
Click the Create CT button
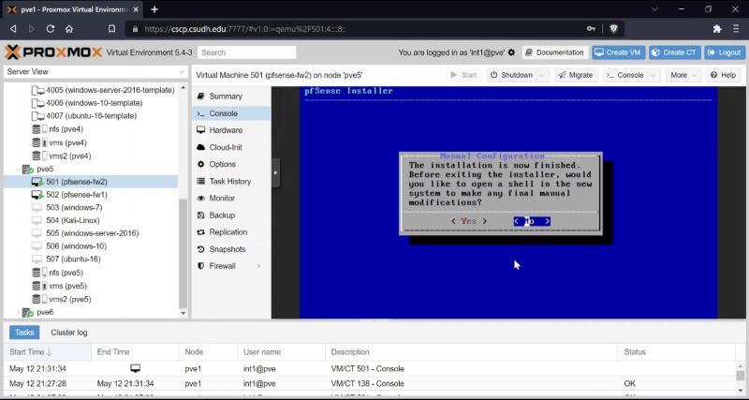pyautogui.click(x=674, y=52)
